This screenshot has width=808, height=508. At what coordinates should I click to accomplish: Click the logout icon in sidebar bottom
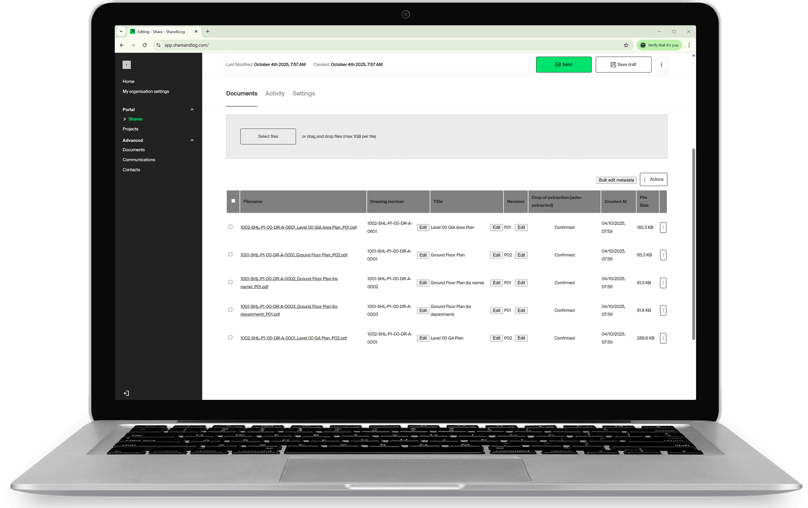tap(126, 393)
